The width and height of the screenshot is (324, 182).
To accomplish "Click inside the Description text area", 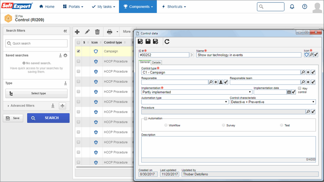I will coord(228,147).
